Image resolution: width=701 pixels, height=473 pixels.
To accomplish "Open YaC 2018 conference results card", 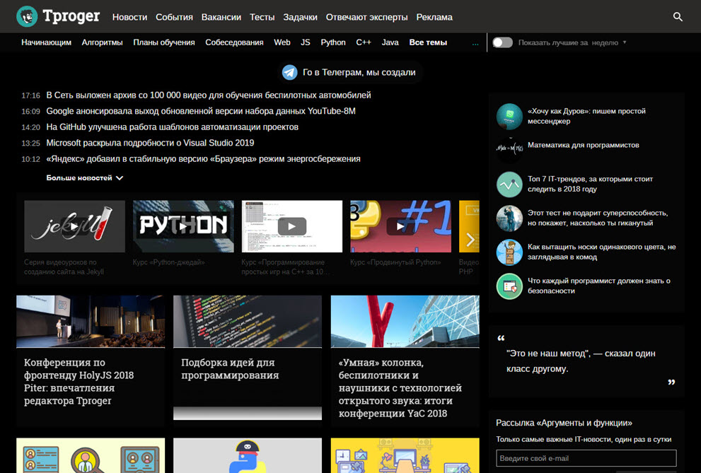I will click(x=405, y=361).
